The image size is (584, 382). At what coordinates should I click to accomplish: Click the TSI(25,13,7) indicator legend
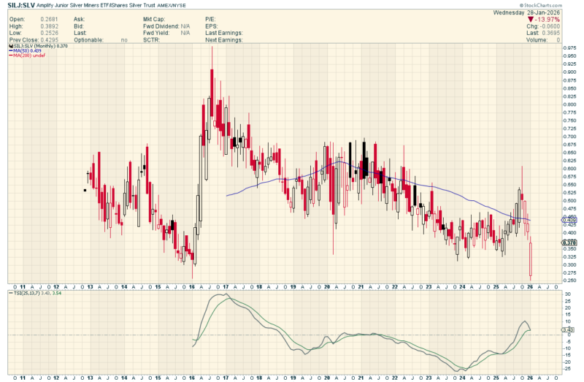24,293
